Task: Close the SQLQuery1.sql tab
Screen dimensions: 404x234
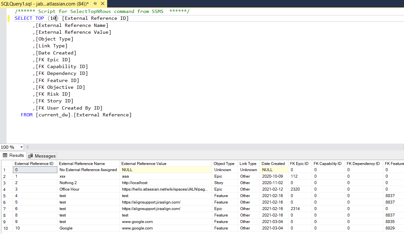Action: click(102, 3)
